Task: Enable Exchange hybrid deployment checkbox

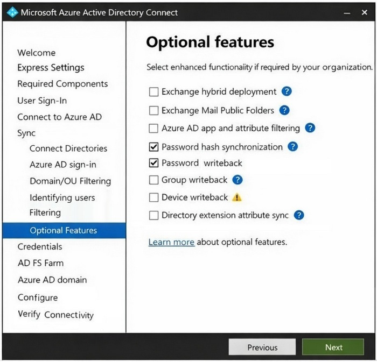Action: pyautogui.click(x=153, y=91)
